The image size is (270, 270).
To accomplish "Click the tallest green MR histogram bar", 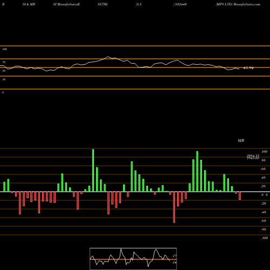I will coord(93,170).
